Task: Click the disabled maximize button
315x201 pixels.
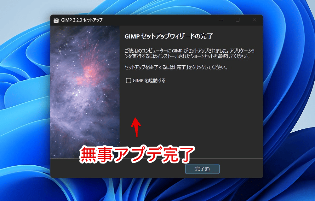Action: coord(238,20)
